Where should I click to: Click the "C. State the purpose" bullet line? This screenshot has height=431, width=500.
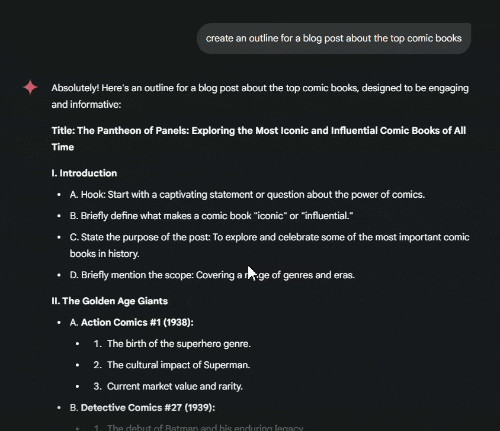(x=269, y=237)
